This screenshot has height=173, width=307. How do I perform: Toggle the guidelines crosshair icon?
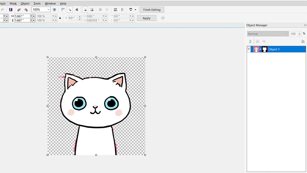(70, 10)
